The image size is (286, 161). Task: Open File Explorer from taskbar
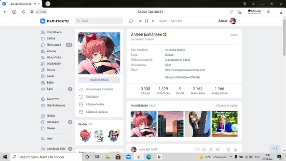(x=108, y=157)
